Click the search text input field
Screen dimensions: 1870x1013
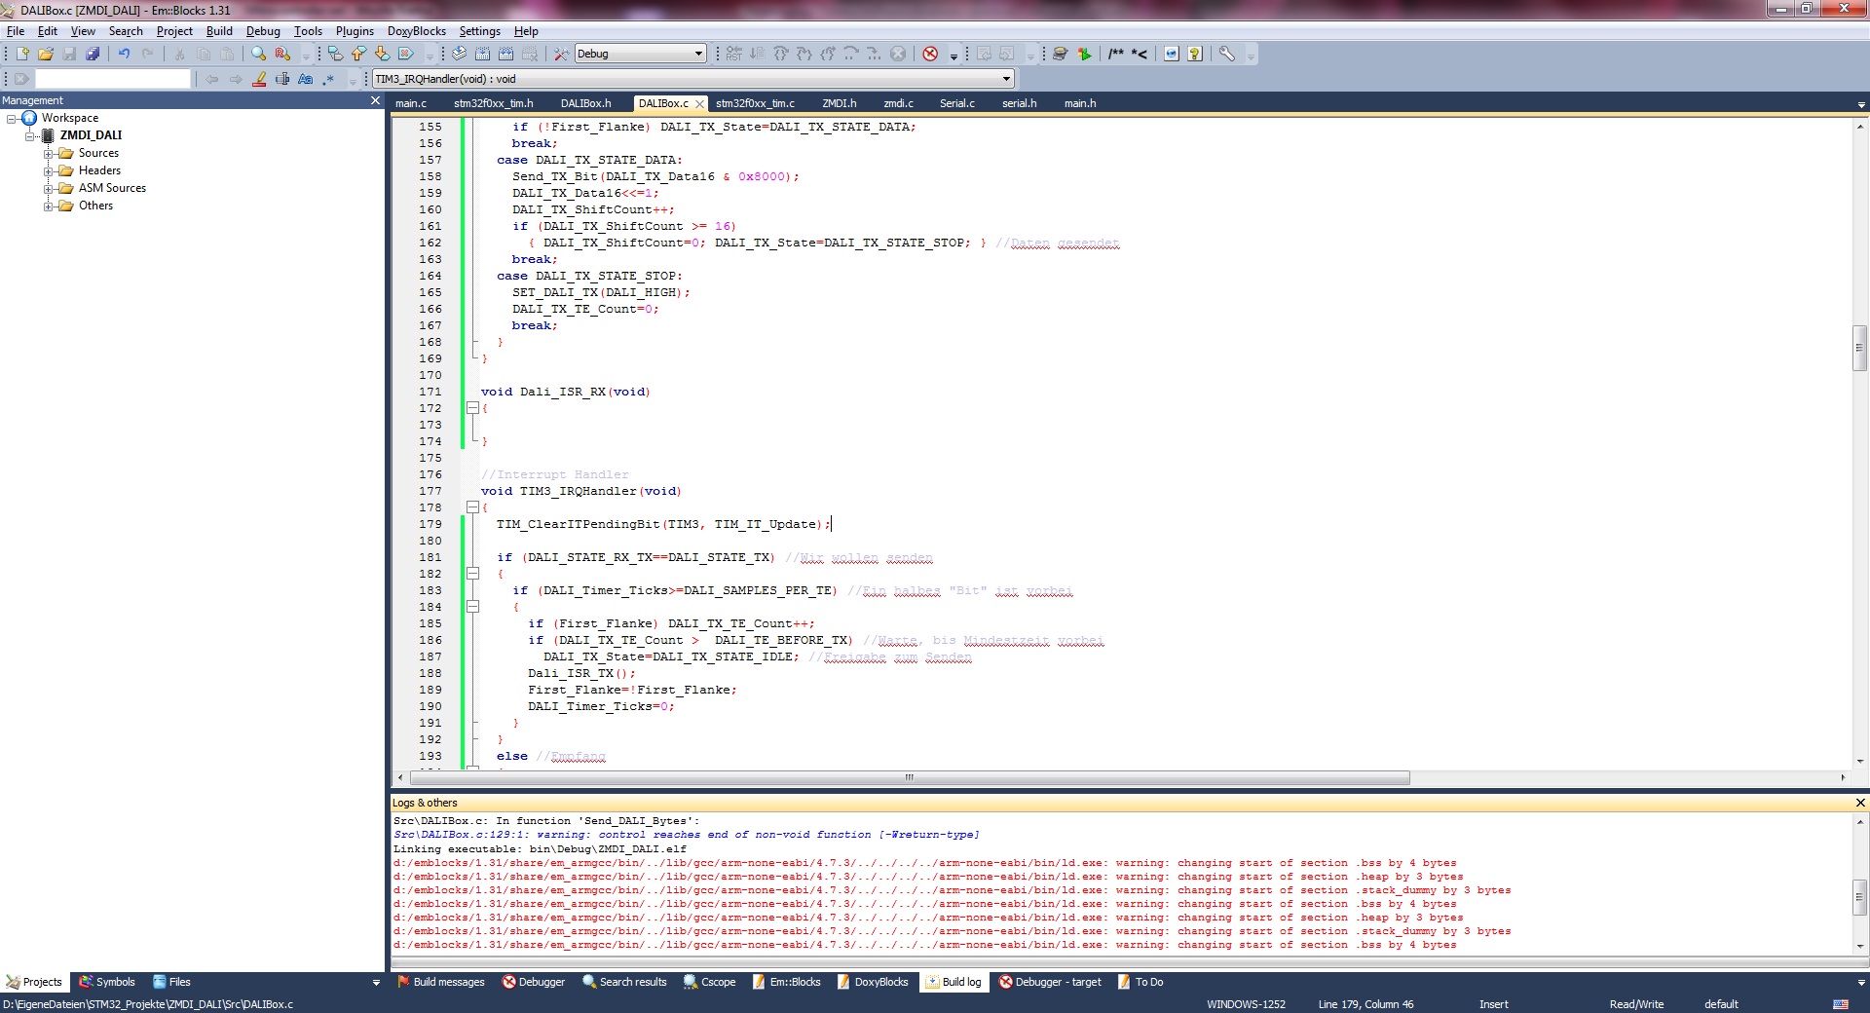(x=113, y=79)
